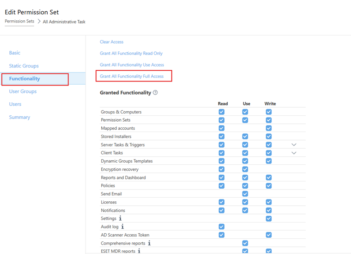Uncheck Write access for Mapped accounts
Screen dimensions: 351x254
click(269, 128)
